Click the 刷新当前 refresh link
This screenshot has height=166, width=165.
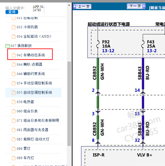coord(157,8)
